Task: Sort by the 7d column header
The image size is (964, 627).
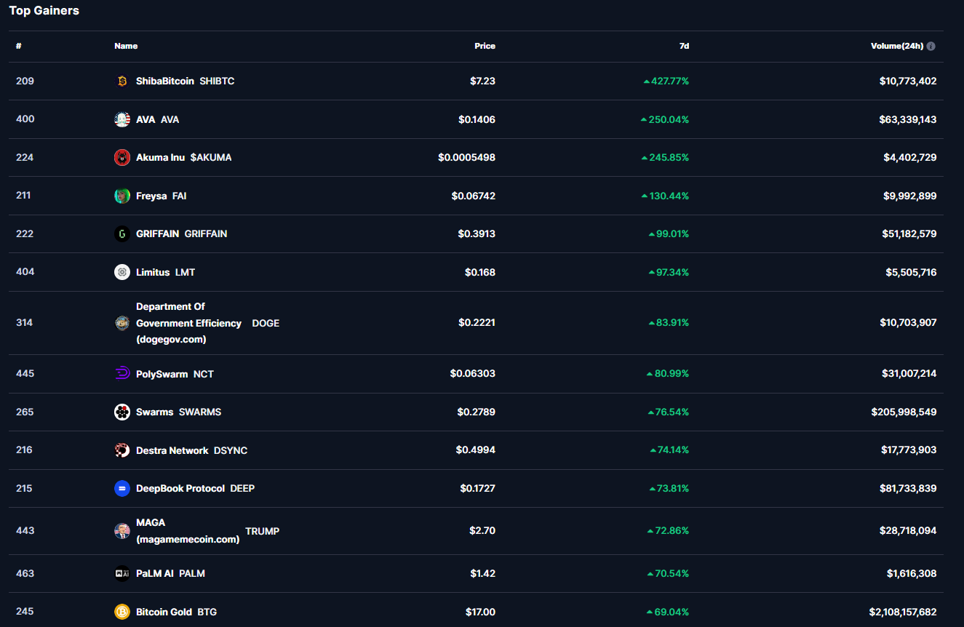Action: pyautogui.click(x=684, y=46)
